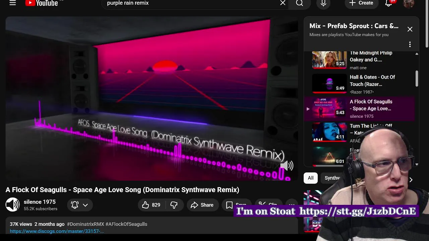Screen dimensions: 429x241
Task: Click Hall & Oates - Out Of Touch title
Action: [x=372, y=81]
